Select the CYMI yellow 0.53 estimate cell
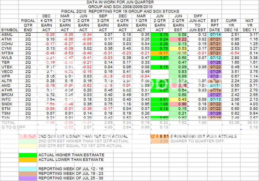The width and height of the screenshot is (259, 181). tap(179, 48)
